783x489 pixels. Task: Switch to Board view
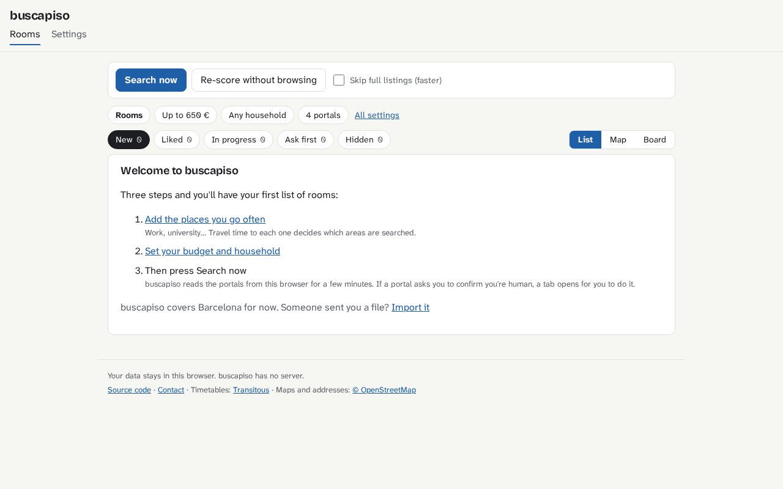coord(655,139)
